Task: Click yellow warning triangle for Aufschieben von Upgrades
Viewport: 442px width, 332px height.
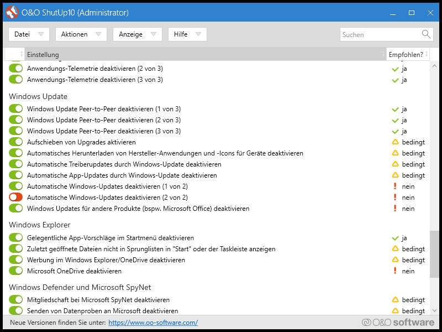Action: pos(395,142)
